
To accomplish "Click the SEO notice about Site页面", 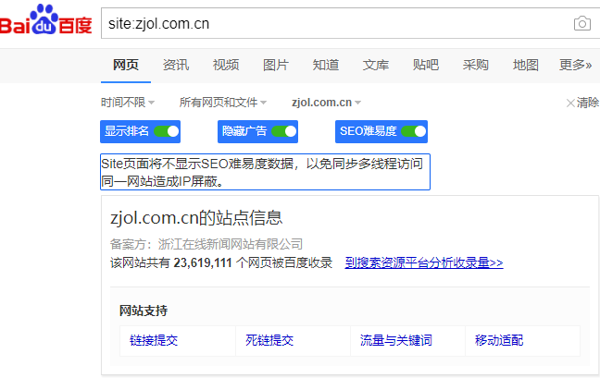I will 265,172.
